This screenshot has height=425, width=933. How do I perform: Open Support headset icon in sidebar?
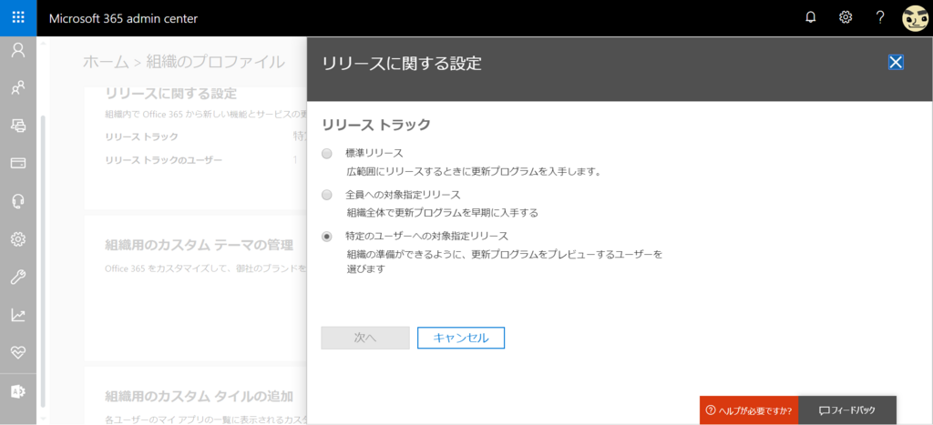(18, 201)
